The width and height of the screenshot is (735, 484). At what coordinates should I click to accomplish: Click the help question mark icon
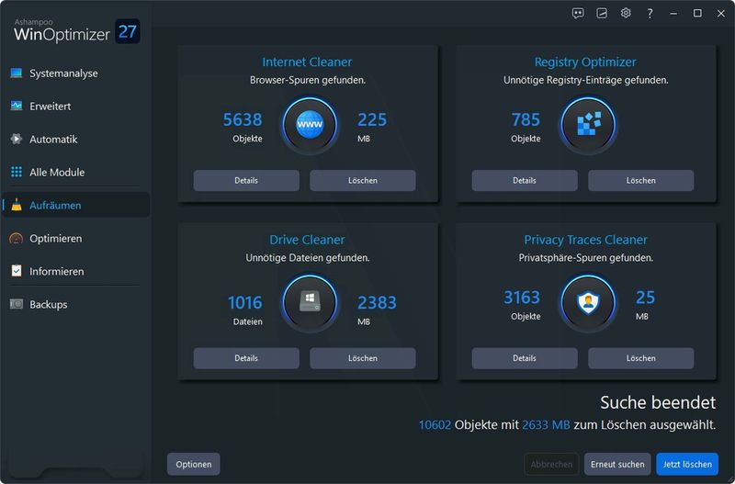coord(650,13)
